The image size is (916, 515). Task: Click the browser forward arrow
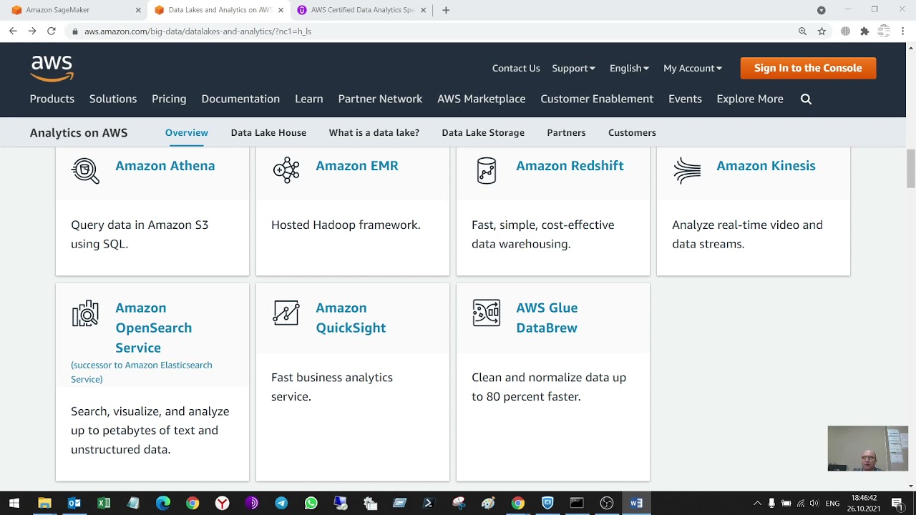pyautogui.click(x=32, y=31)
